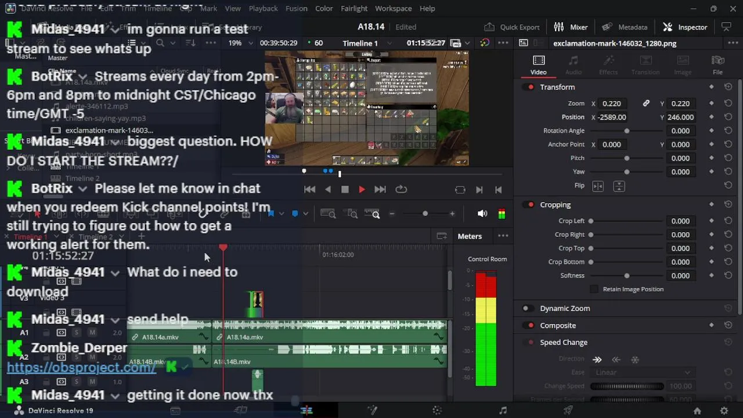Image resolution: width=743 pixels, height=418 pixels.
Task: Play the timeline forward
Action: tap(362, 190)
